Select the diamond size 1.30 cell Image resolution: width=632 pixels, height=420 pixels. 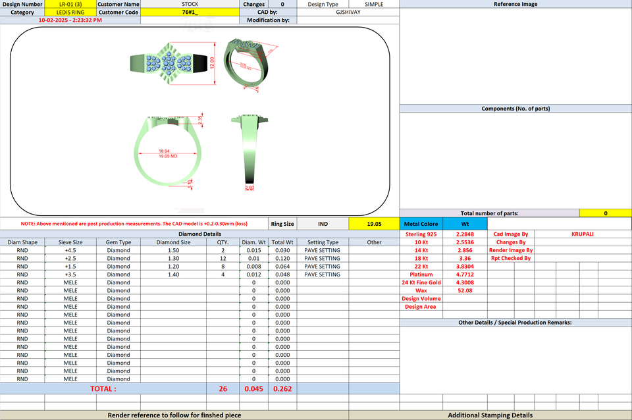pyautogui.click(x=174, y=258)
